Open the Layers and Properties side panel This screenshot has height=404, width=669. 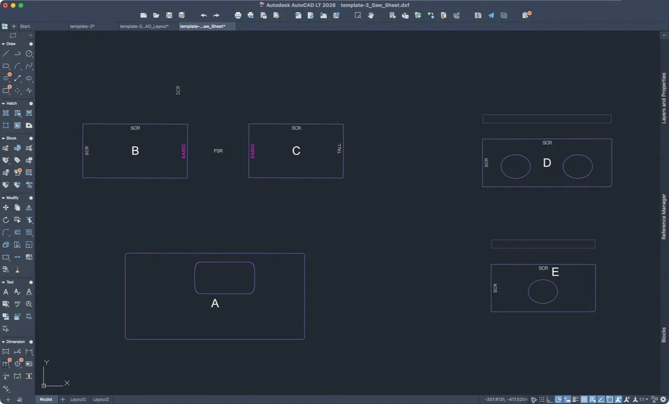(x=664, y=98)
